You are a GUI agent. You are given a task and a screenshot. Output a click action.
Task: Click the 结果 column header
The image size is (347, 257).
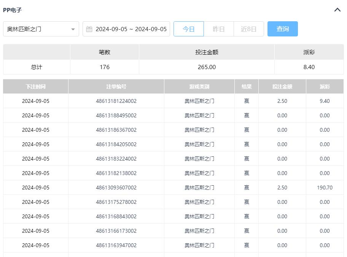(247, 87)
